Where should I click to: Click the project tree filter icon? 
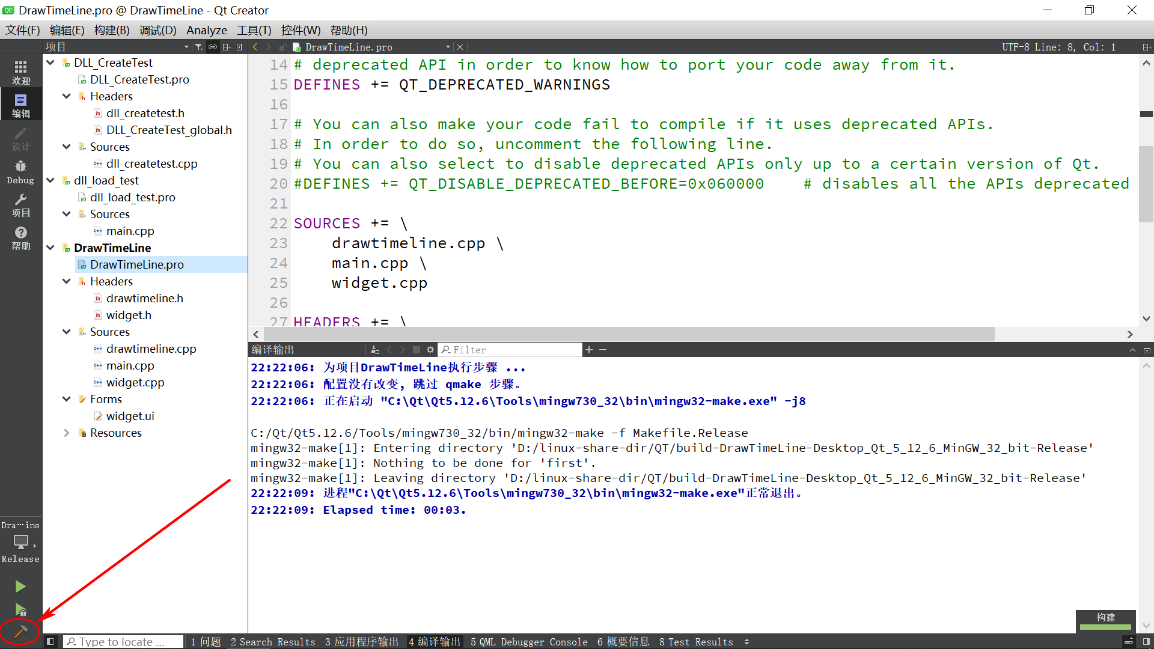point(199,47)
